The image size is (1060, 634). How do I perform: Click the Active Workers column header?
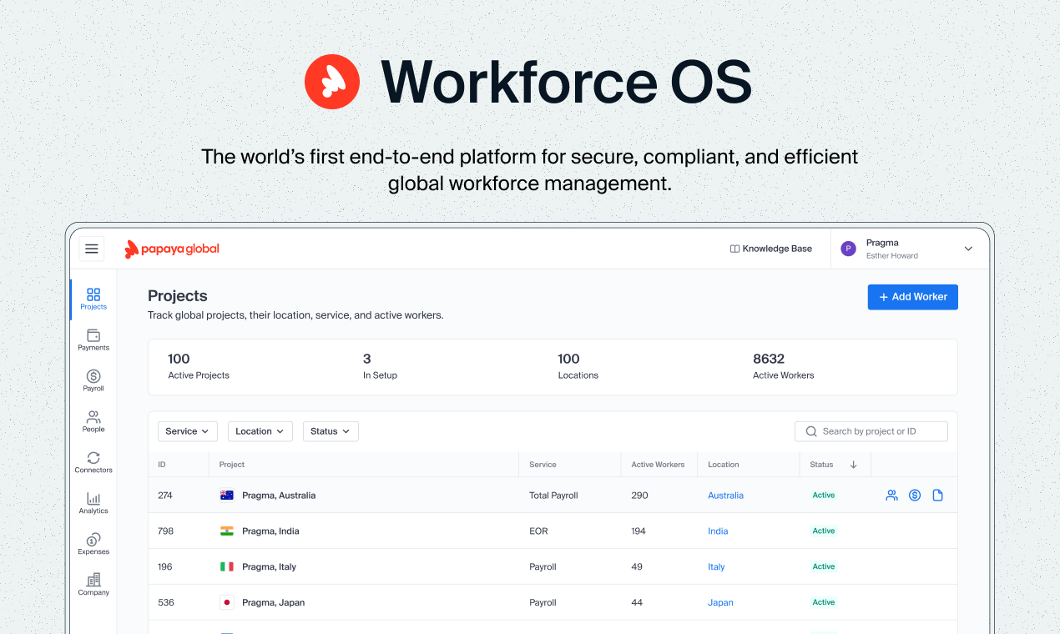(x=658, y=465)
